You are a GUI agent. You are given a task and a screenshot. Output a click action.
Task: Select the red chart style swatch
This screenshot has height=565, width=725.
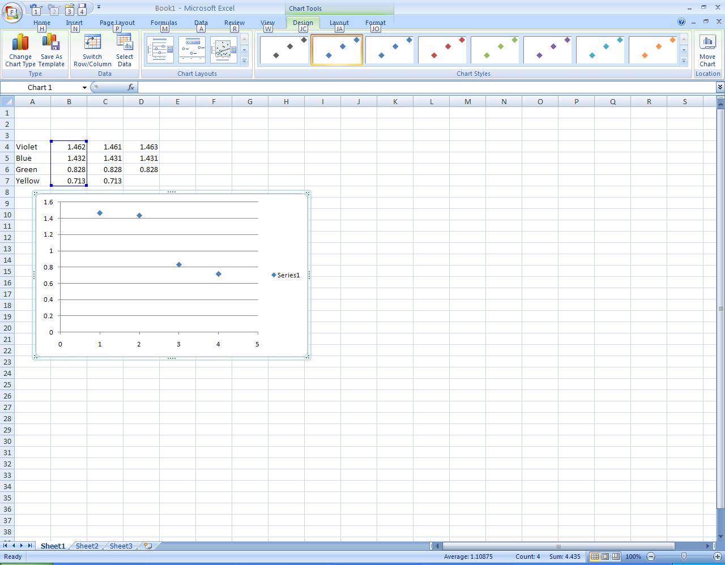442,50
